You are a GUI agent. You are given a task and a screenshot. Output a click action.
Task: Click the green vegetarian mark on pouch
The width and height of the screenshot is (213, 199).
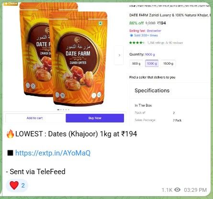tap(100, 23)
